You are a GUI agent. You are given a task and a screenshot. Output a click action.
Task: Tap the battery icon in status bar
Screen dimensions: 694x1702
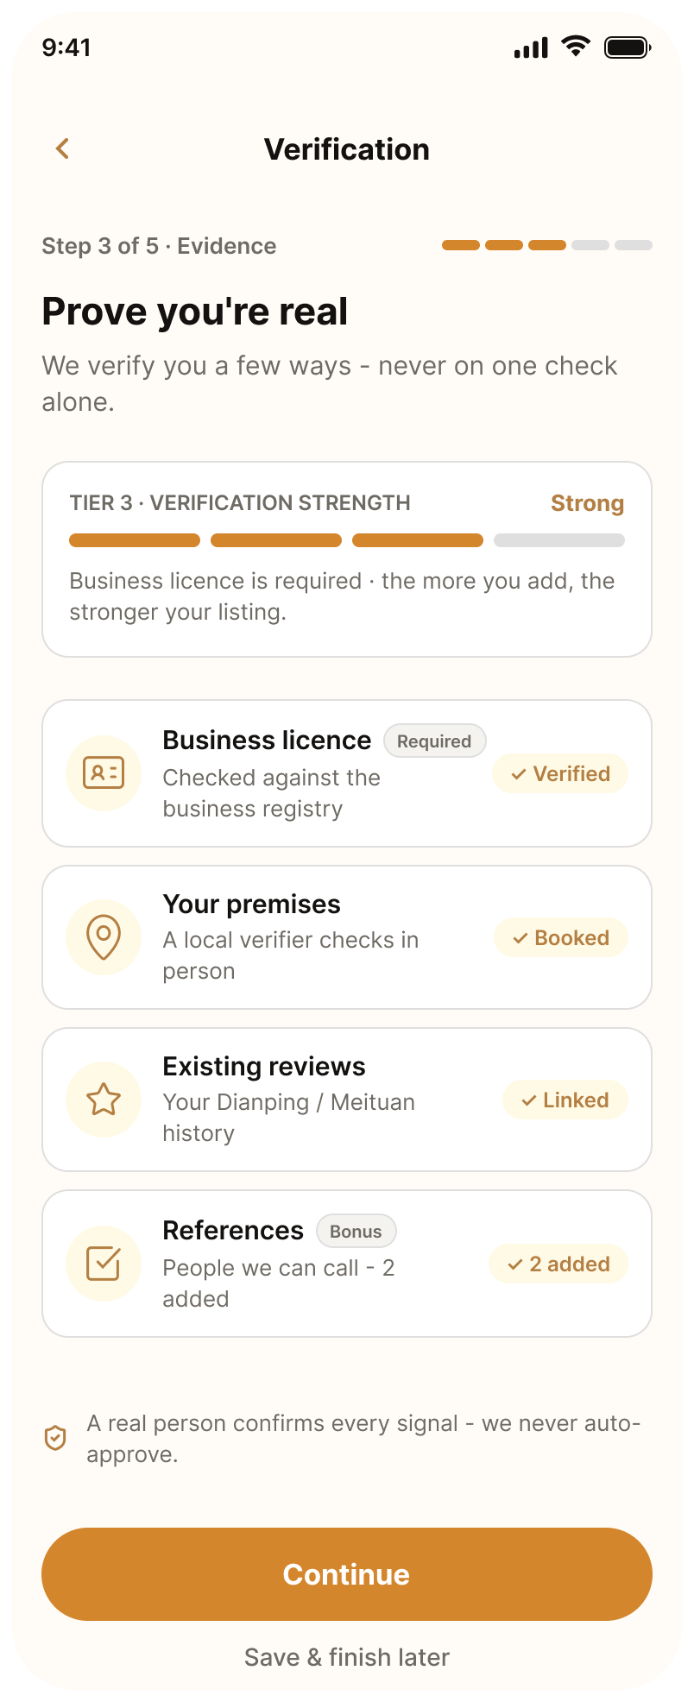(628, 47)
